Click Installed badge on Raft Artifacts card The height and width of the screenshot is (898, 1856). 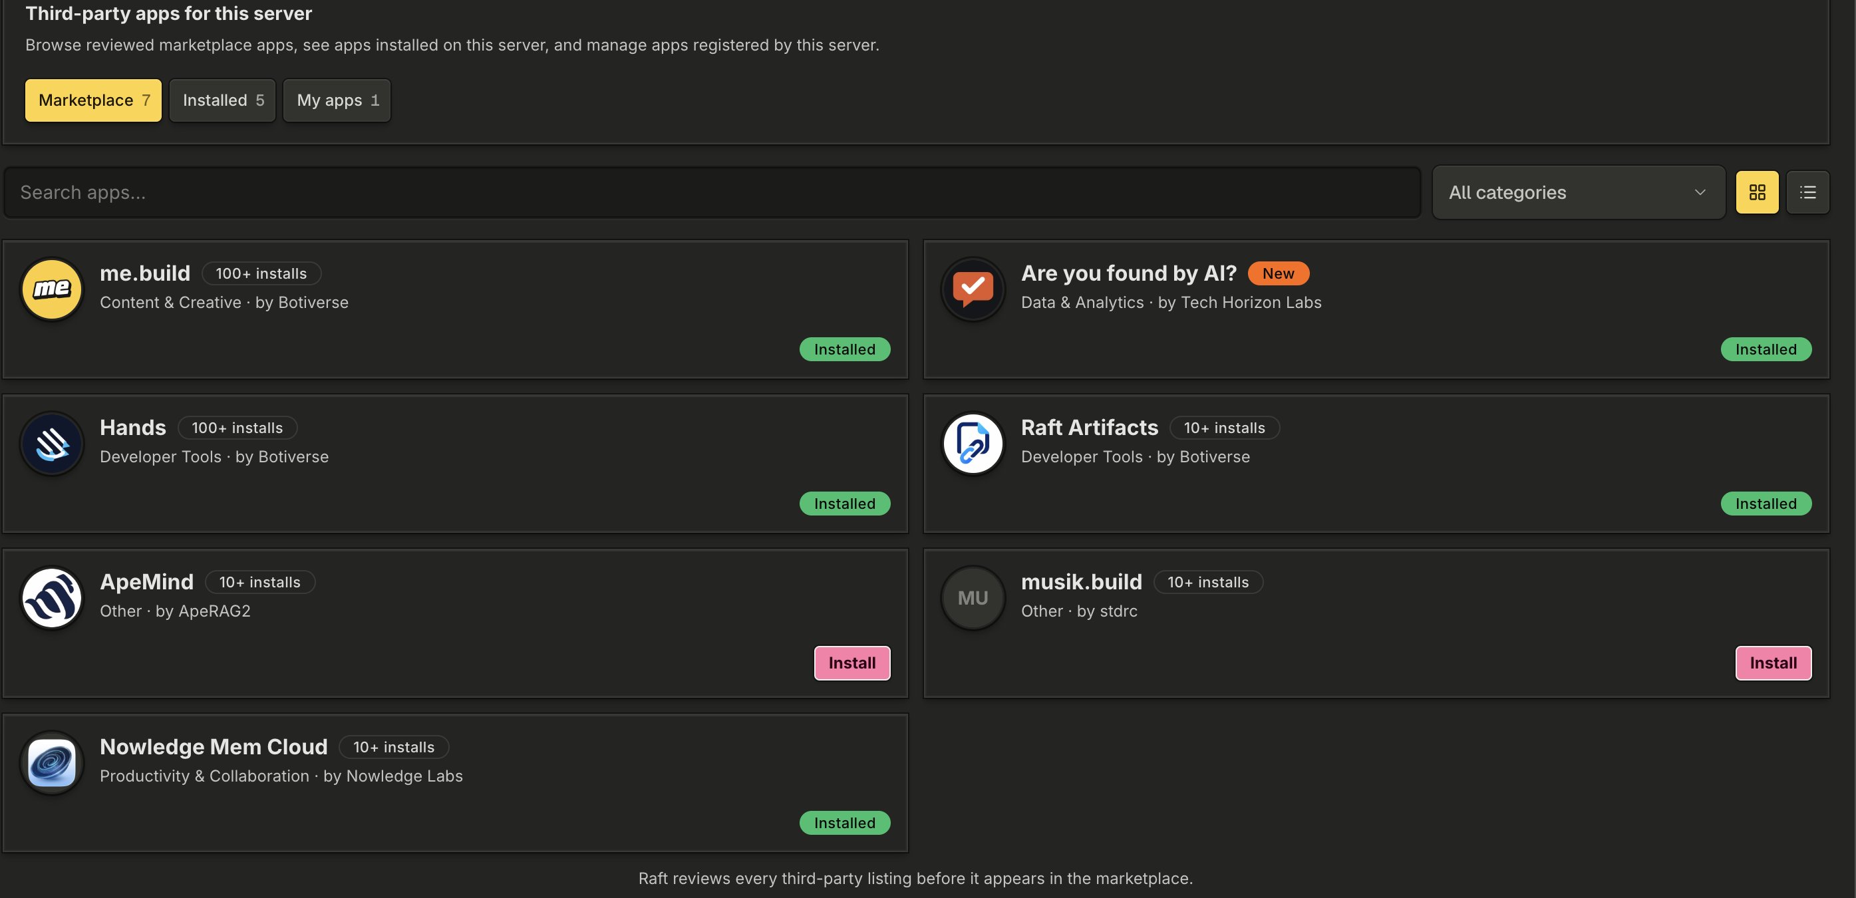(1766, 503)
